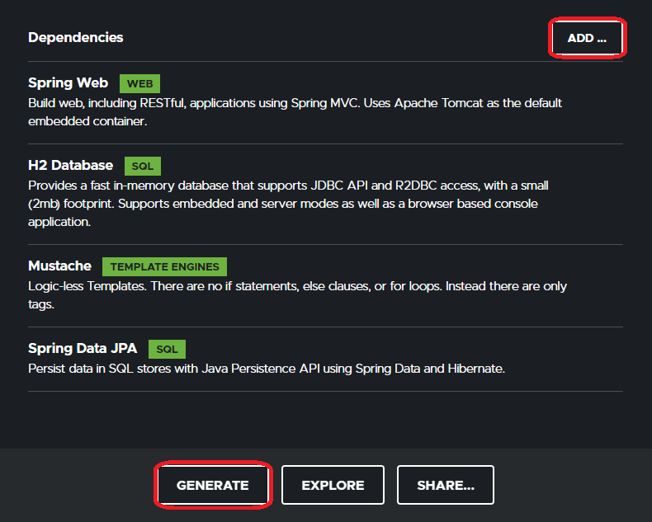Click the Dependencies section heading
Screen dimensions: 652x522
coord(76,37)
